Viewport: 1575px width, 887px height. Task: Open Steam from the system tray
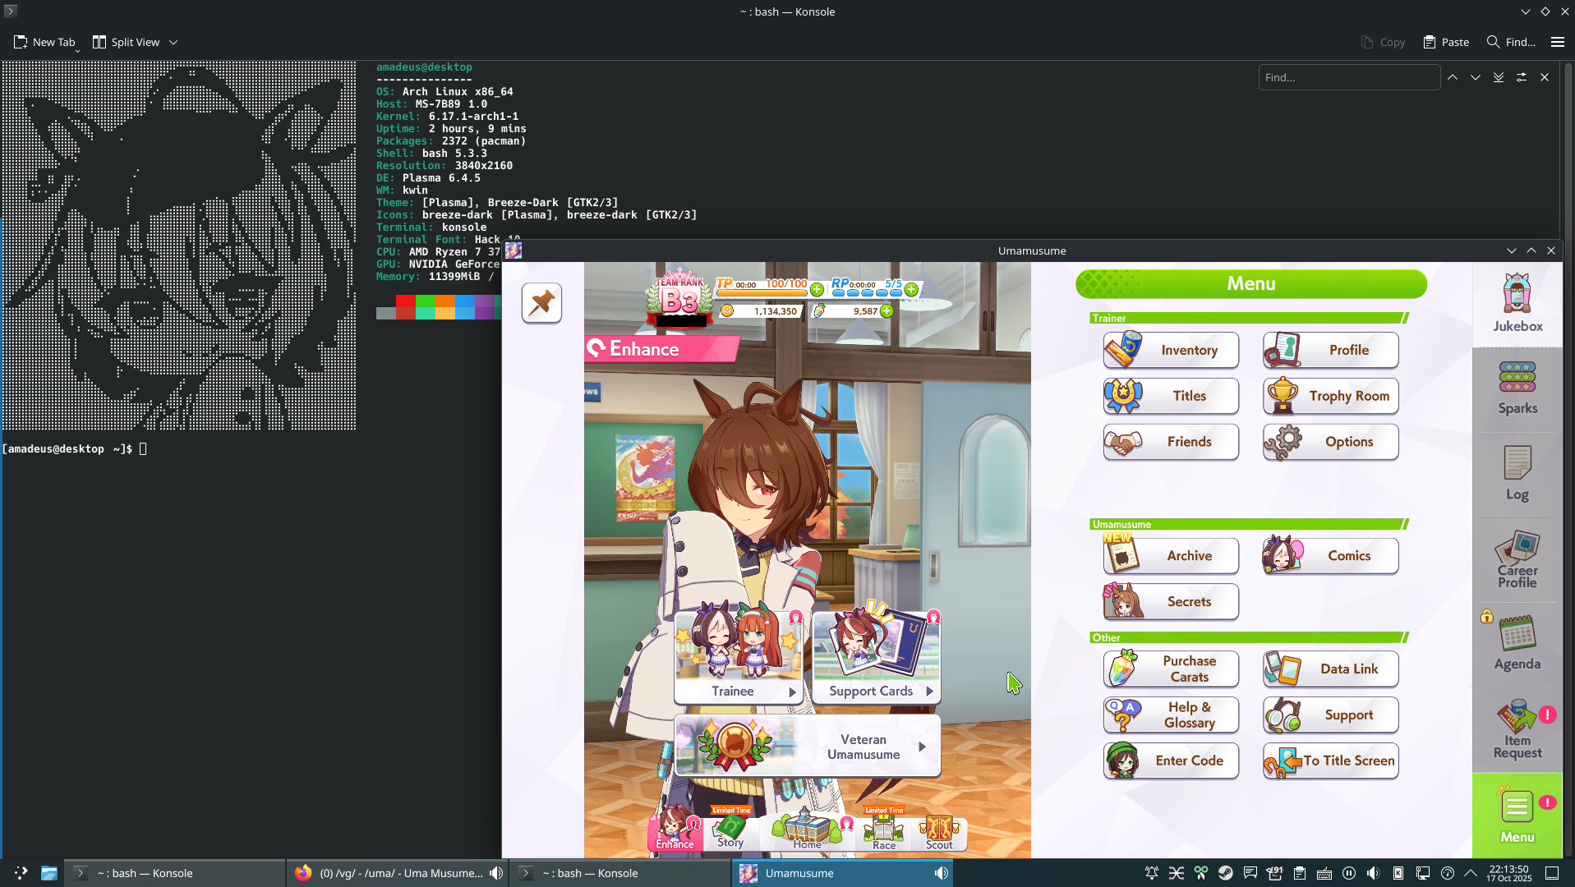[1225, 873]
